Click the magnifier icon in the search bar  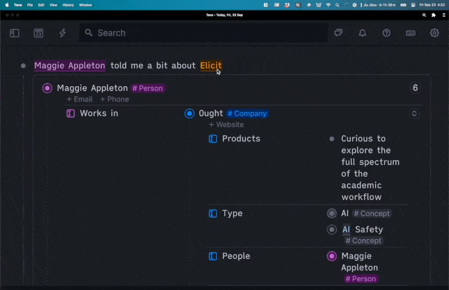tap(88, 33)
